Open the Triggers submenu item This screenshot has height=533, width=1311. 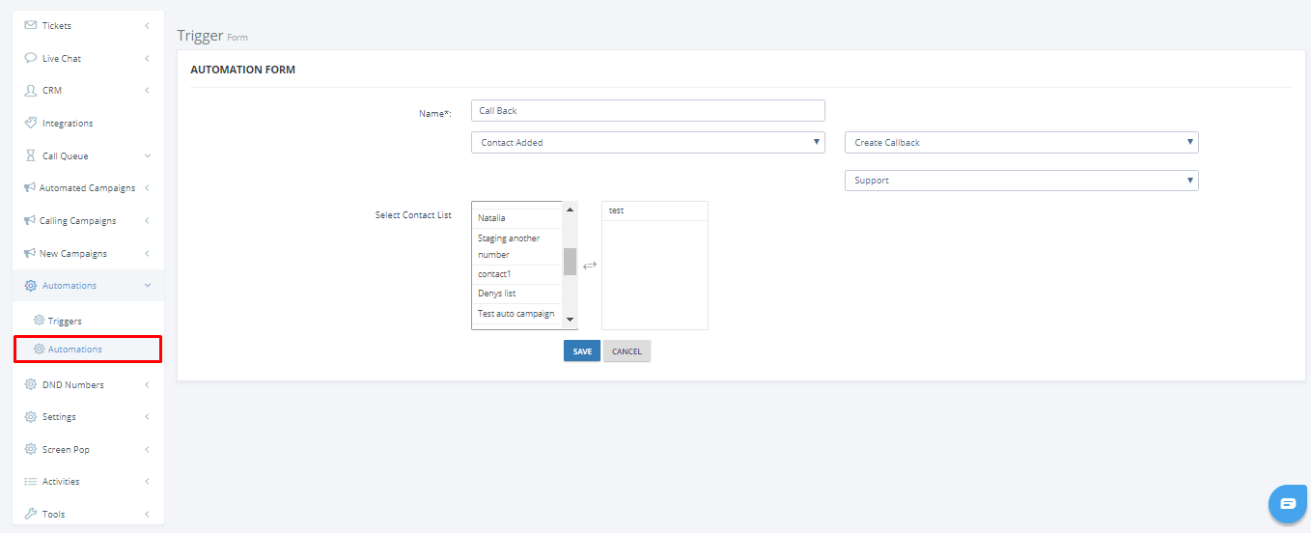65,321
